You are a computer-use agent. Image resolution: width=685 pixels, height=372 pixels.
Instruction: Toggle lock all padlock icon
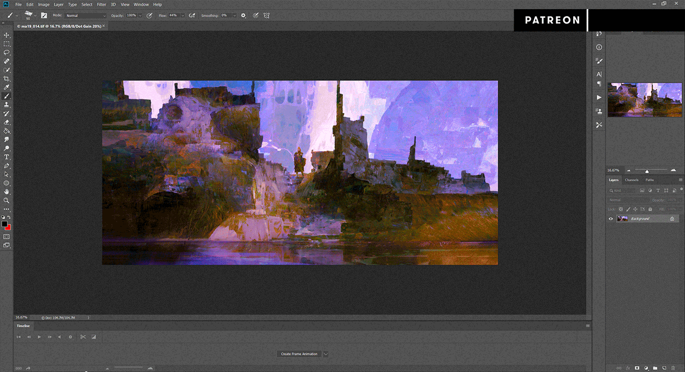pyautogui.click(x=650, y=209)
